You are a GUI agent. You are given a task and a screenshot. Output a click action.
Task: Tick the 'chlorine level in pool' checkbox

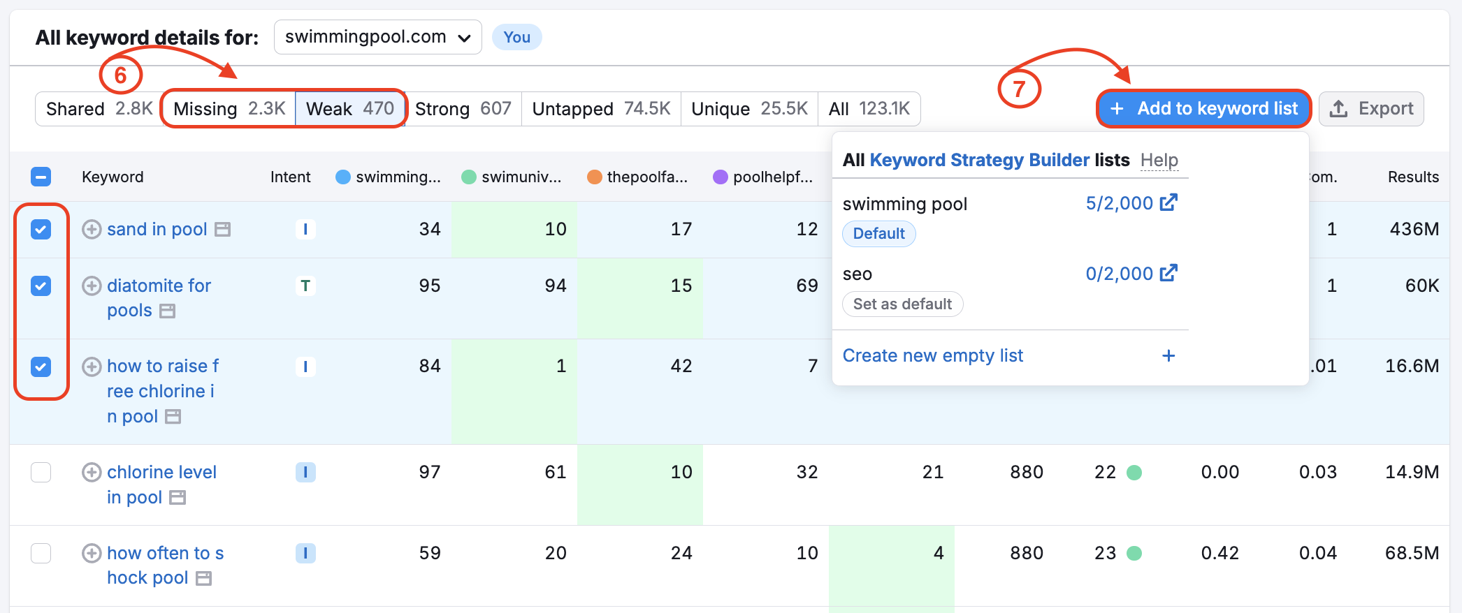41,473
